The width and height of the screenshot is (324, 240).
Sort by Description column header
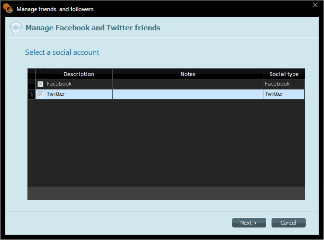(79, 74)
